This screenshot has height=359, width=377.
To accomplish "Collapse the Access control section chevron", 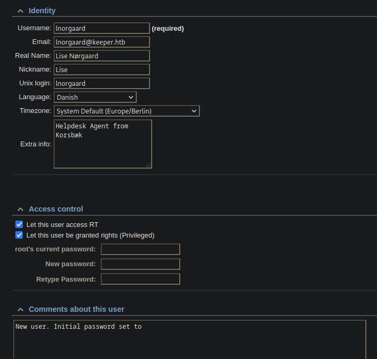I will 20,209.
